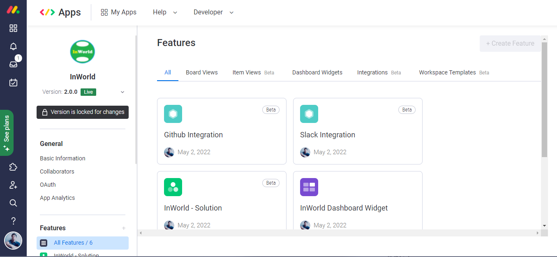Click the All Features grid icon

coord(44,243)
